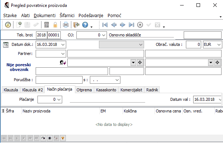Click the printer icon in the toolbar

[x=66, y=25]
